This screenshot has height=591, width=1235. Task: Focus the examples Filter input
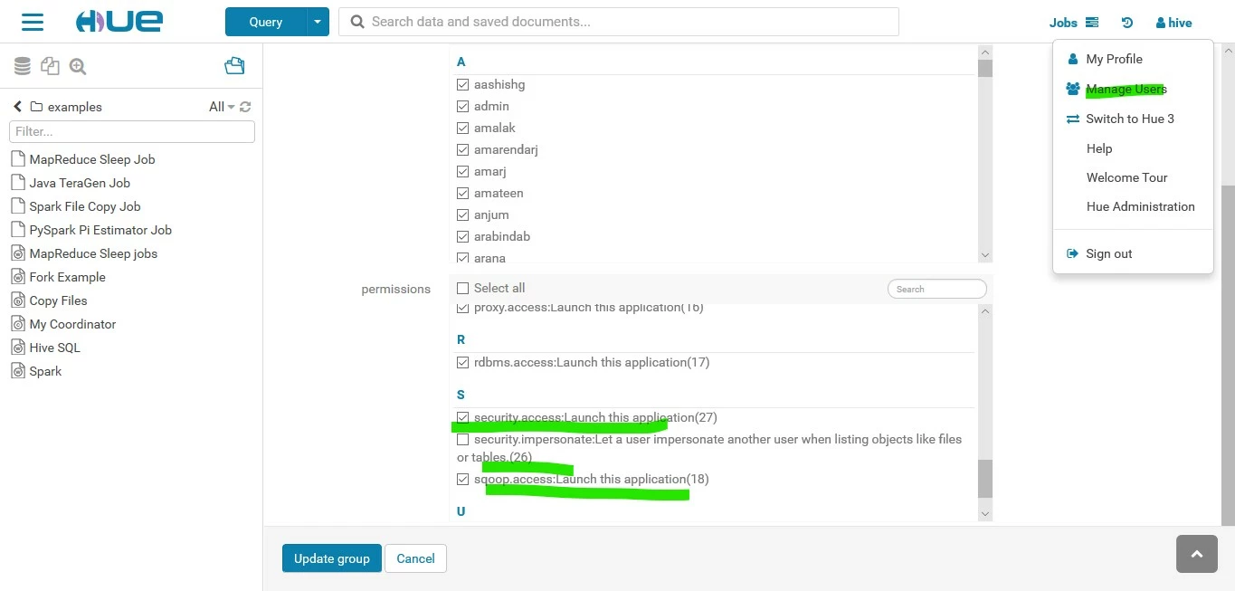132,131
